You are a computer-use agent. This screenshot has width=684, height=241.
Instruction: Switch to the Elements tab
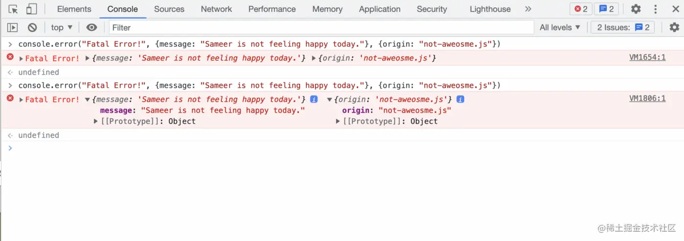pyautogui.click(x=74, y=9)
